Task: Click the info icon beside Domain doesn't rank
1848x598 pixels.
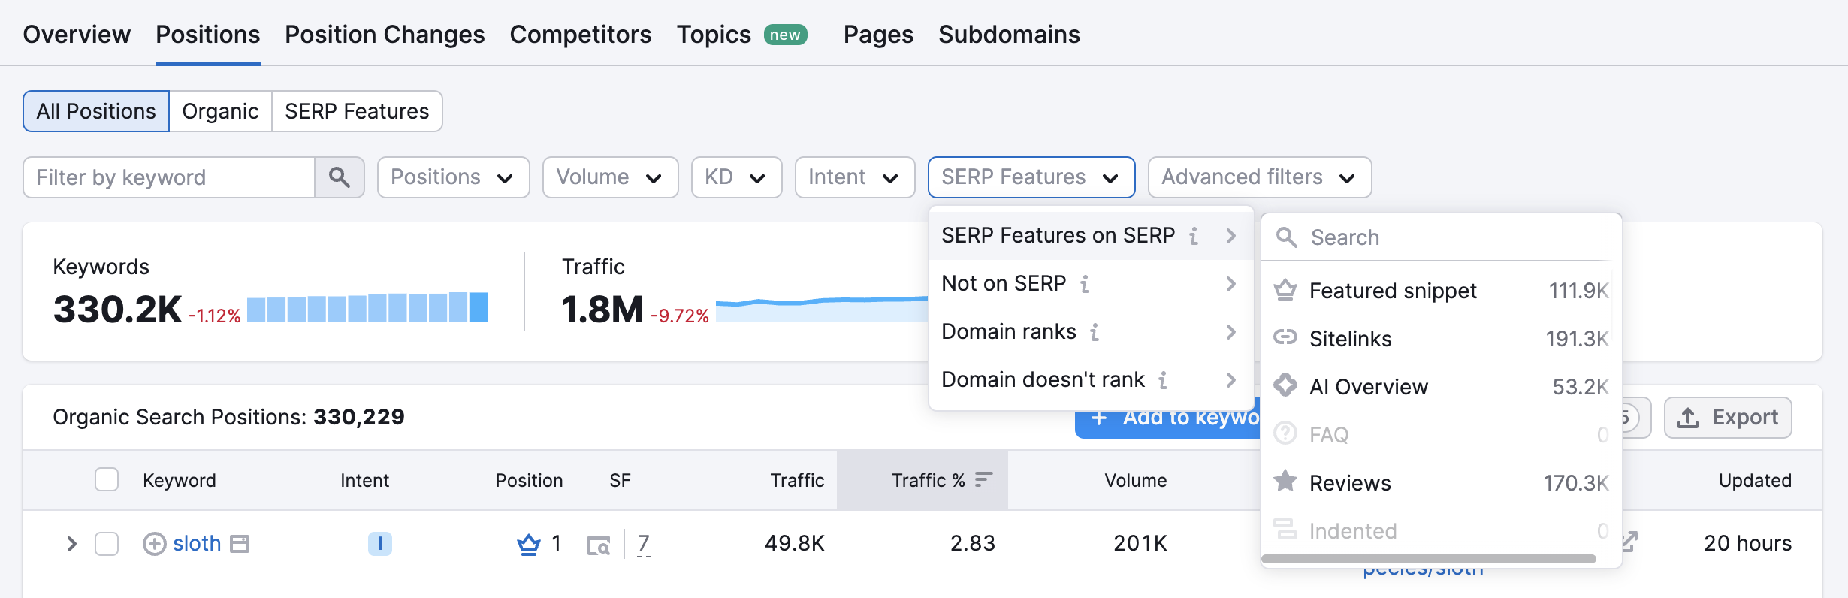Action: click(x=1163, y=380)
